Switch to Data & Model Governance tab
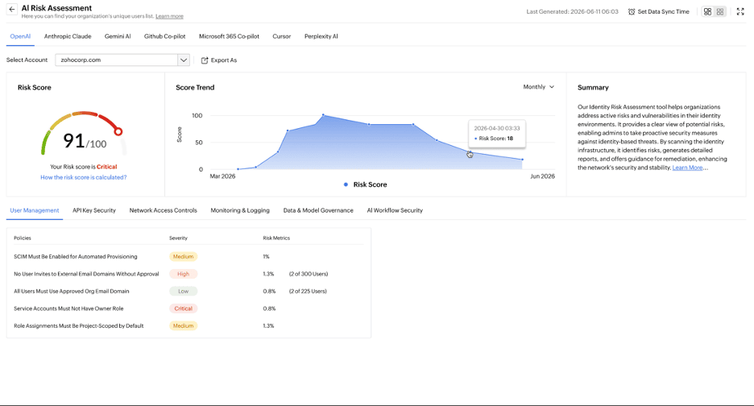 pos(318,211)
